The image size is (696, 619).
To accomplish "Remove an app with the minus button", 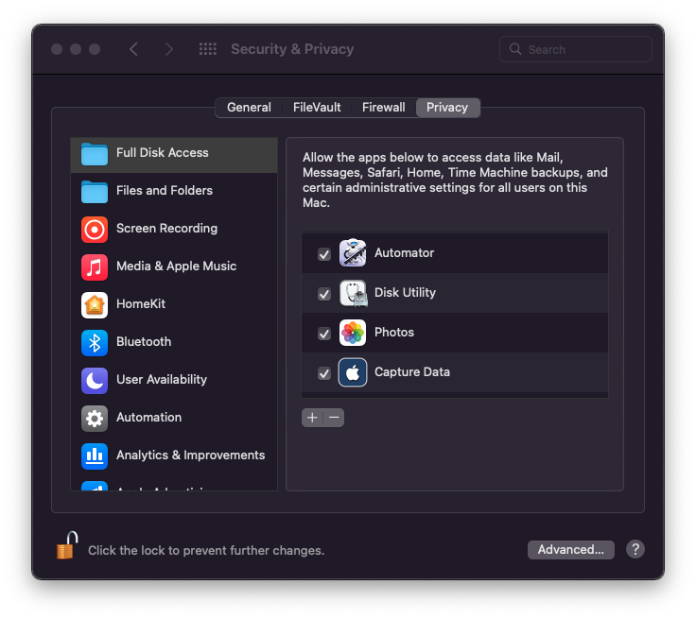I will [x=334, y=418].
